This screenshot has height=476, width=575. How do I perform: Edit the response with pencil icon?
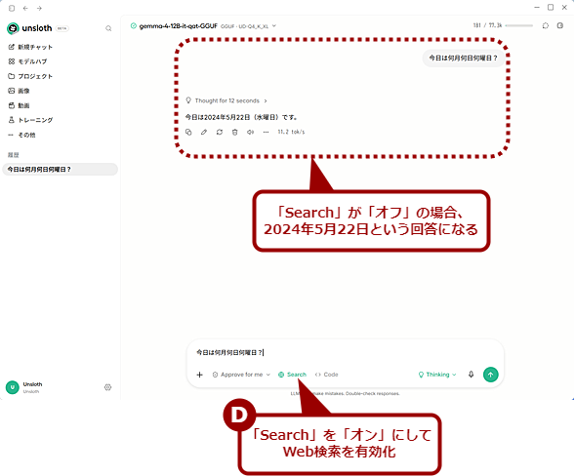(204, 132)
